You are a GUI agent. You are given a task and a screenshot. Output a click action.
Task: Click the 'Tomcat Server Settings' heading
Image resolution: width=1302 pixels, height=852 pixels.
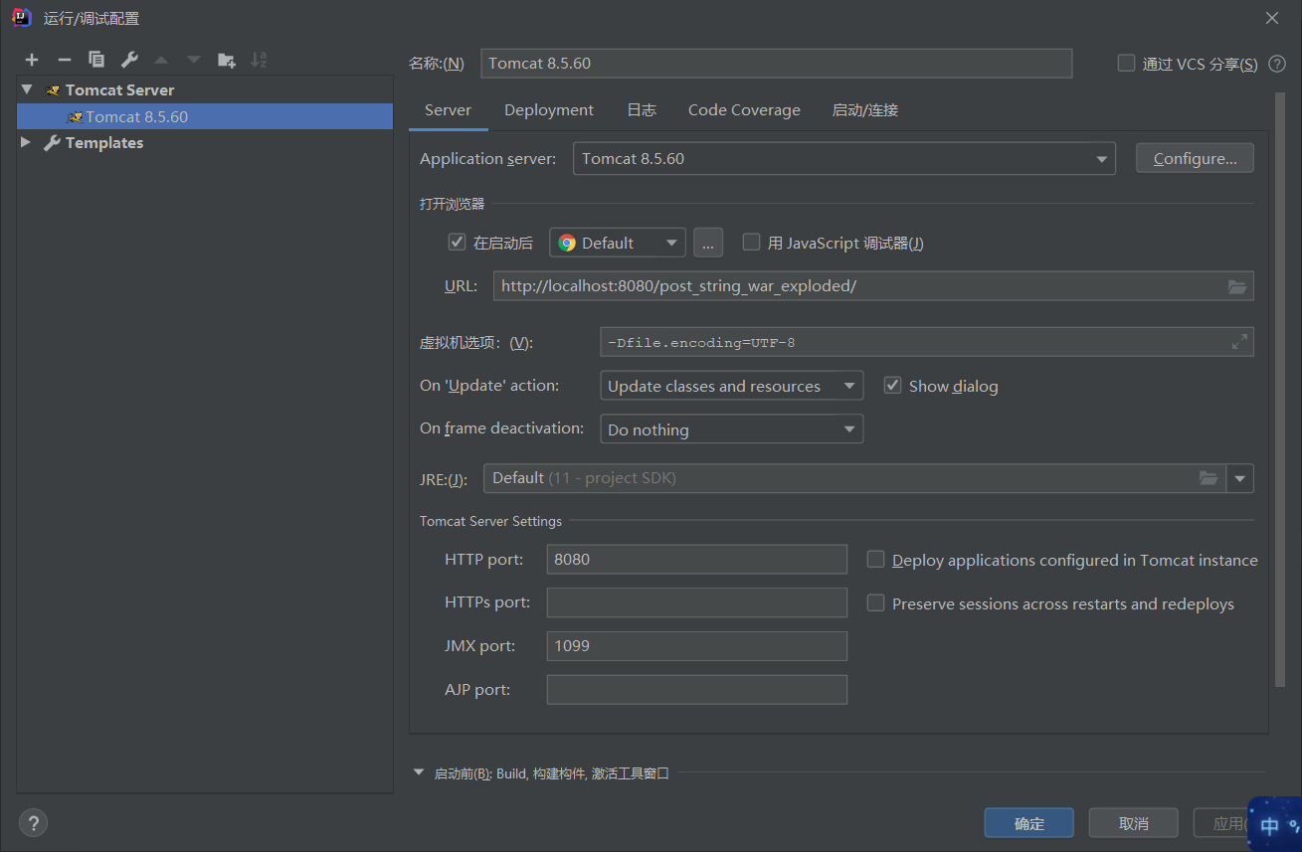pos(490,521)
